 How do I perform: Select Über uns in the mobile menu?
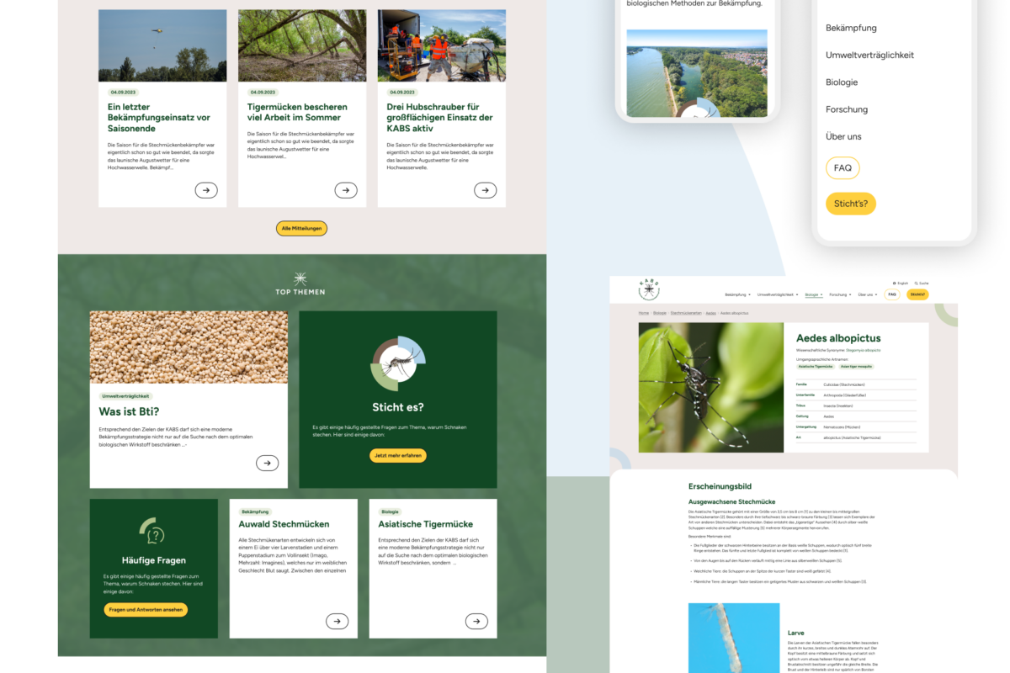tap(843, 136)
